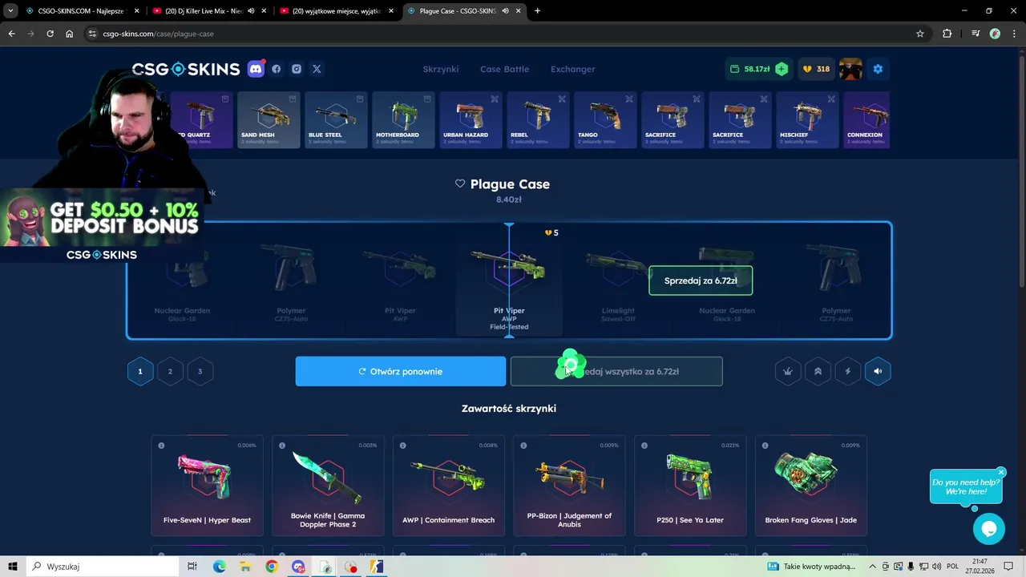This screenshot has width=1026, height=577.
Task: Select case count 2
Action: (170, 371)
